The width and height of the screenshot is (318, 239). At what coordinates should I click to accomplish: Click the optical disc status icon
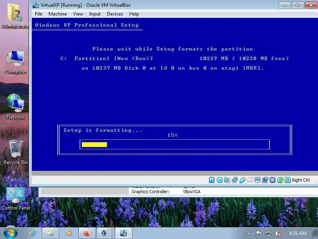[x=219, y=180]
